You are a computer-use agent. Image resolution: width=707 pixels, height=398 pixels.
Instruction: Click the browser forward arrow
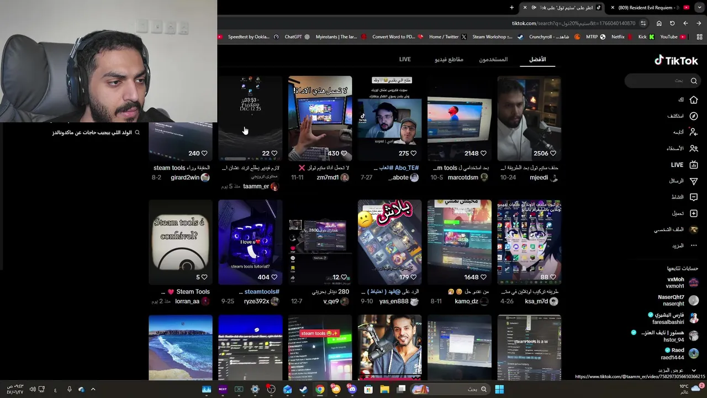tap(699, 23)
